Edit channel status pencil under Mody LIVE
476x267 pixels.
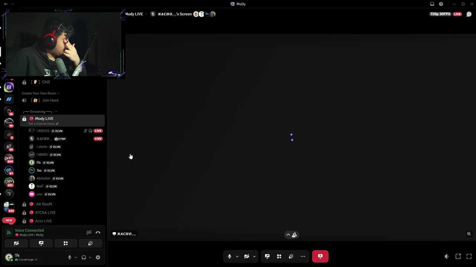tap(57, 123)
